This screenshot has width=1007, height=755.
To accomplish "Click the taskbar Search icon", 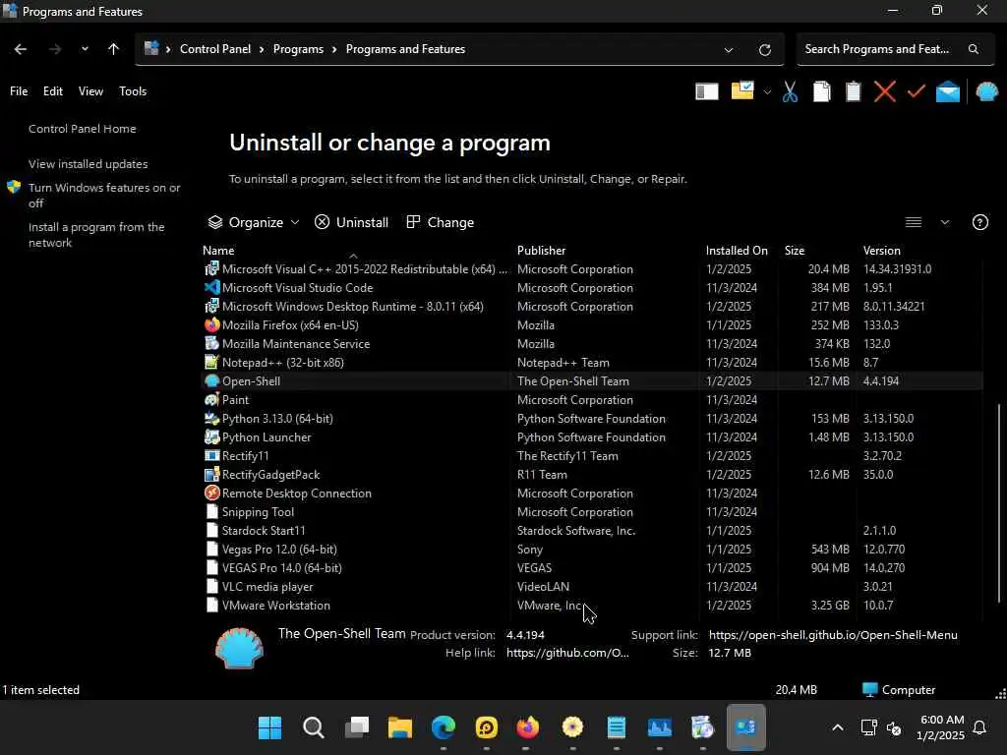I will 314,728.
